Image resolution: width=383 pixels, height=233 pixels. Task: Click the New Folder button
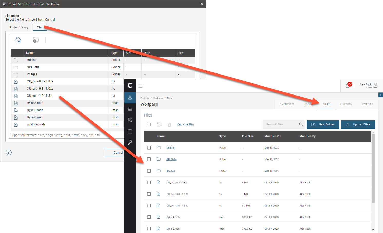tap(323, 124)
